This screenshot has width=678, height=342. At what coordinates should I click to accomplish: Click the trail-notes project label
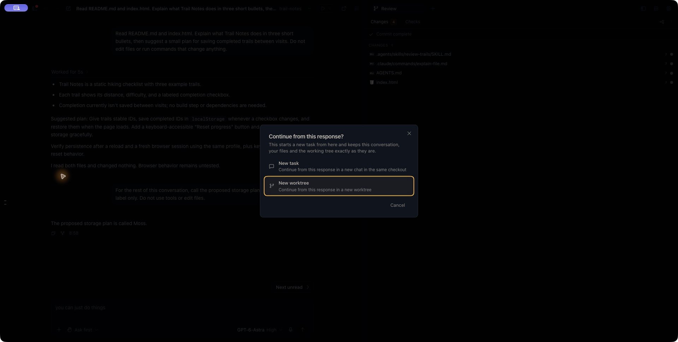(x=290, y=8)
